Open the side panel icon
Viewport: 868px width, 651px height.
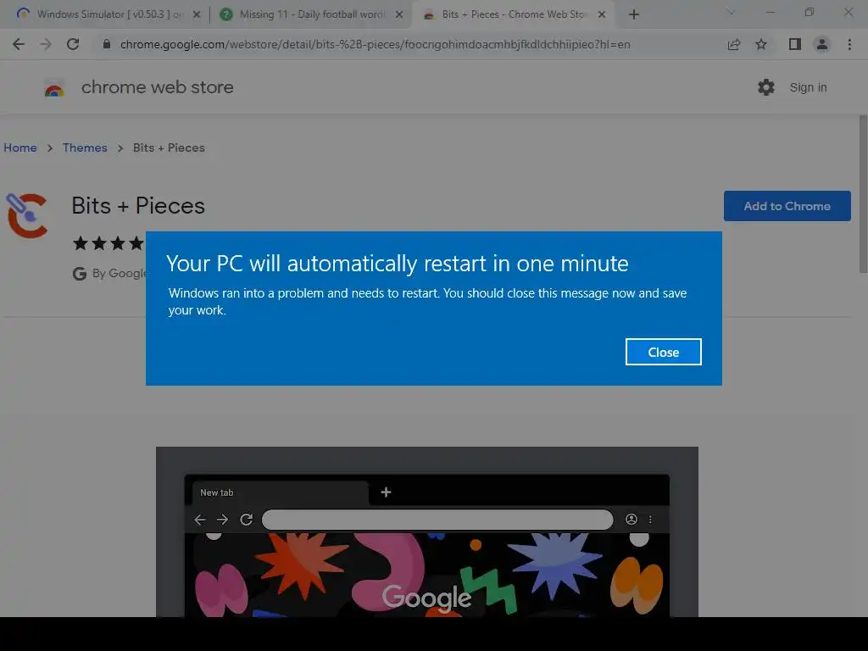pyautogui.click(x=795, y=44)
